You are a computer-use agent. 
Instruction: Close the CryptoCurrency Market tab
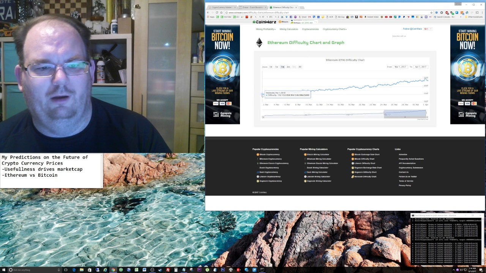(x=235, y=7)
